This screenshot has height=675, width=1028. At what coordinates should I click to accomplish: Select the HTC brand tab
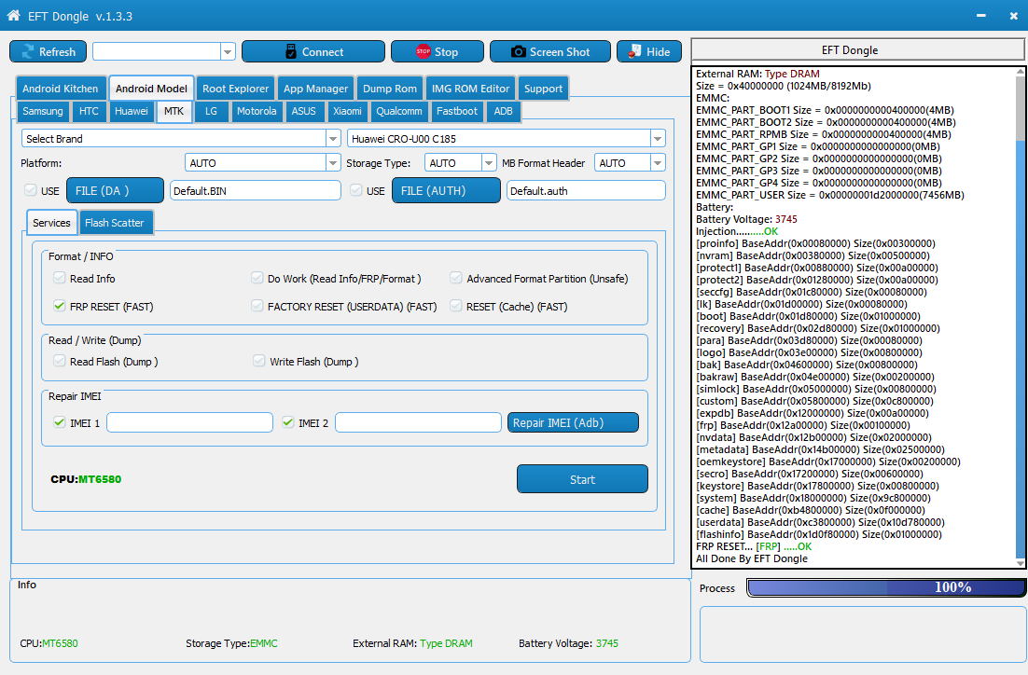tap(90, 111)
